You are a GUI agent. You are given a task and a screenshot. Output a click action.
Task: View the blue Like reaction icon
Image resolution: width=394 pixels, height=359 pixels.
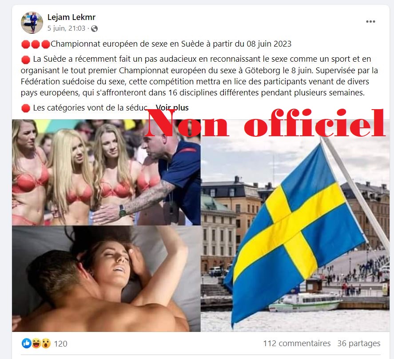click(x=27, y=343)
